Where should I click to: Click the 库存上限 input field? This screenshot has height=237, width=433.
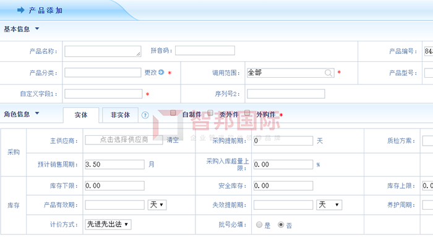428,186
